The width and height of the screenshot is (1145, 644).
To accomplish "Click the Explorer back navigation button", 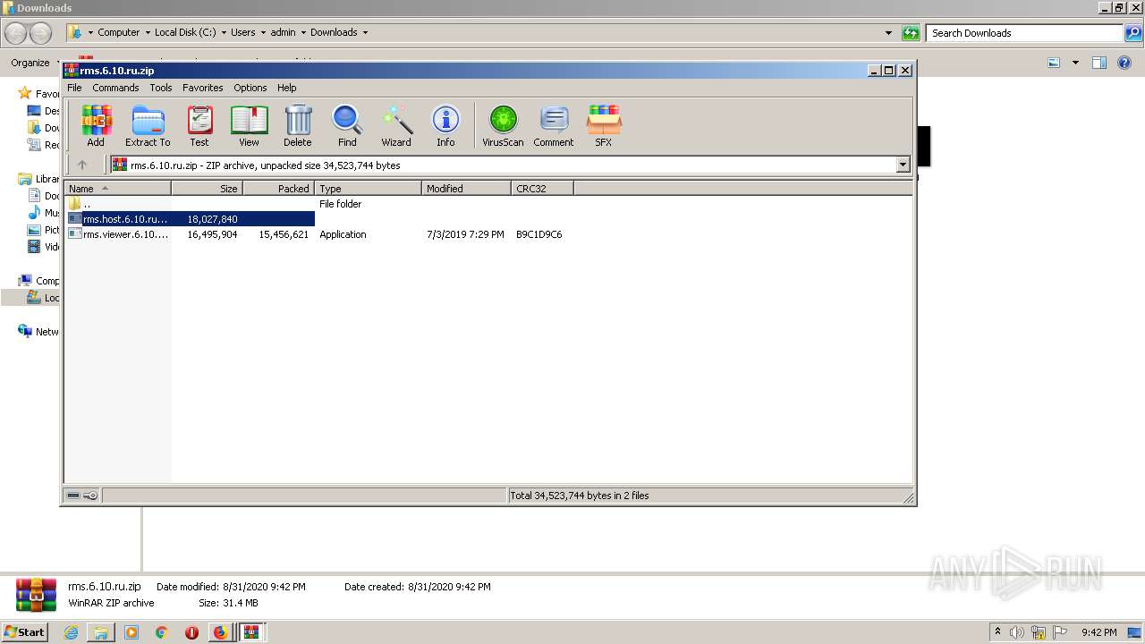I will click(16, 33).
